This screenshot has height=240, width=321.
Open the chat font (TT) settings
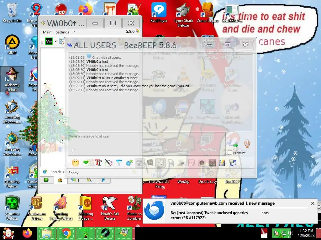[98, 163]
